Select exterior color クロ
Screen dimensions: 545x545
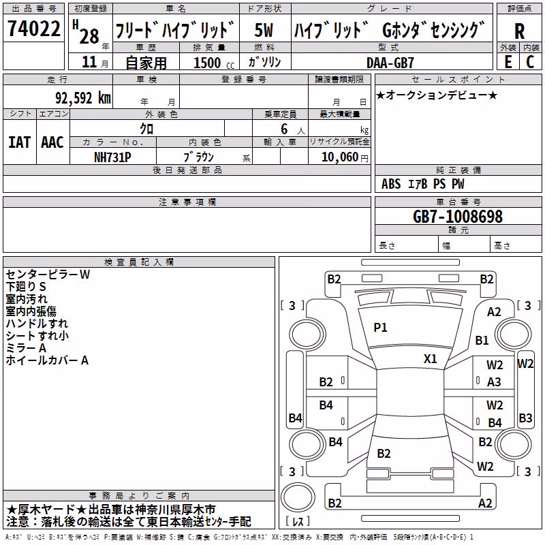coord(146,129)
